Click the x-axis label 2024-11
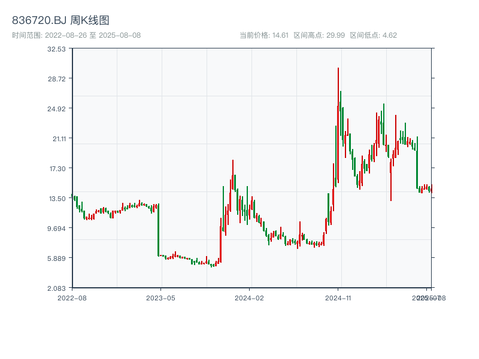This screenshot has width=479, height=359. 338,298
